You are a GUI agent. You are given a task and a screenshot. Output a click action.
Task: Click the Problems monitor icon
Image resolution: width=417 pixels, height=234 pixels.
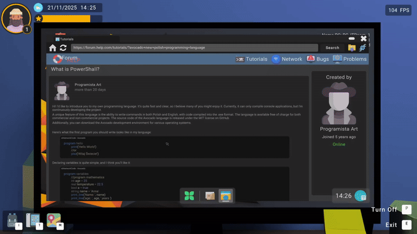[x=337, y=59]
